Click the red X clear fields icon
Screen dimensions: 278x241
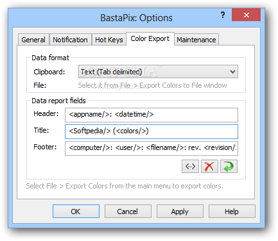[x=209, y=166]
